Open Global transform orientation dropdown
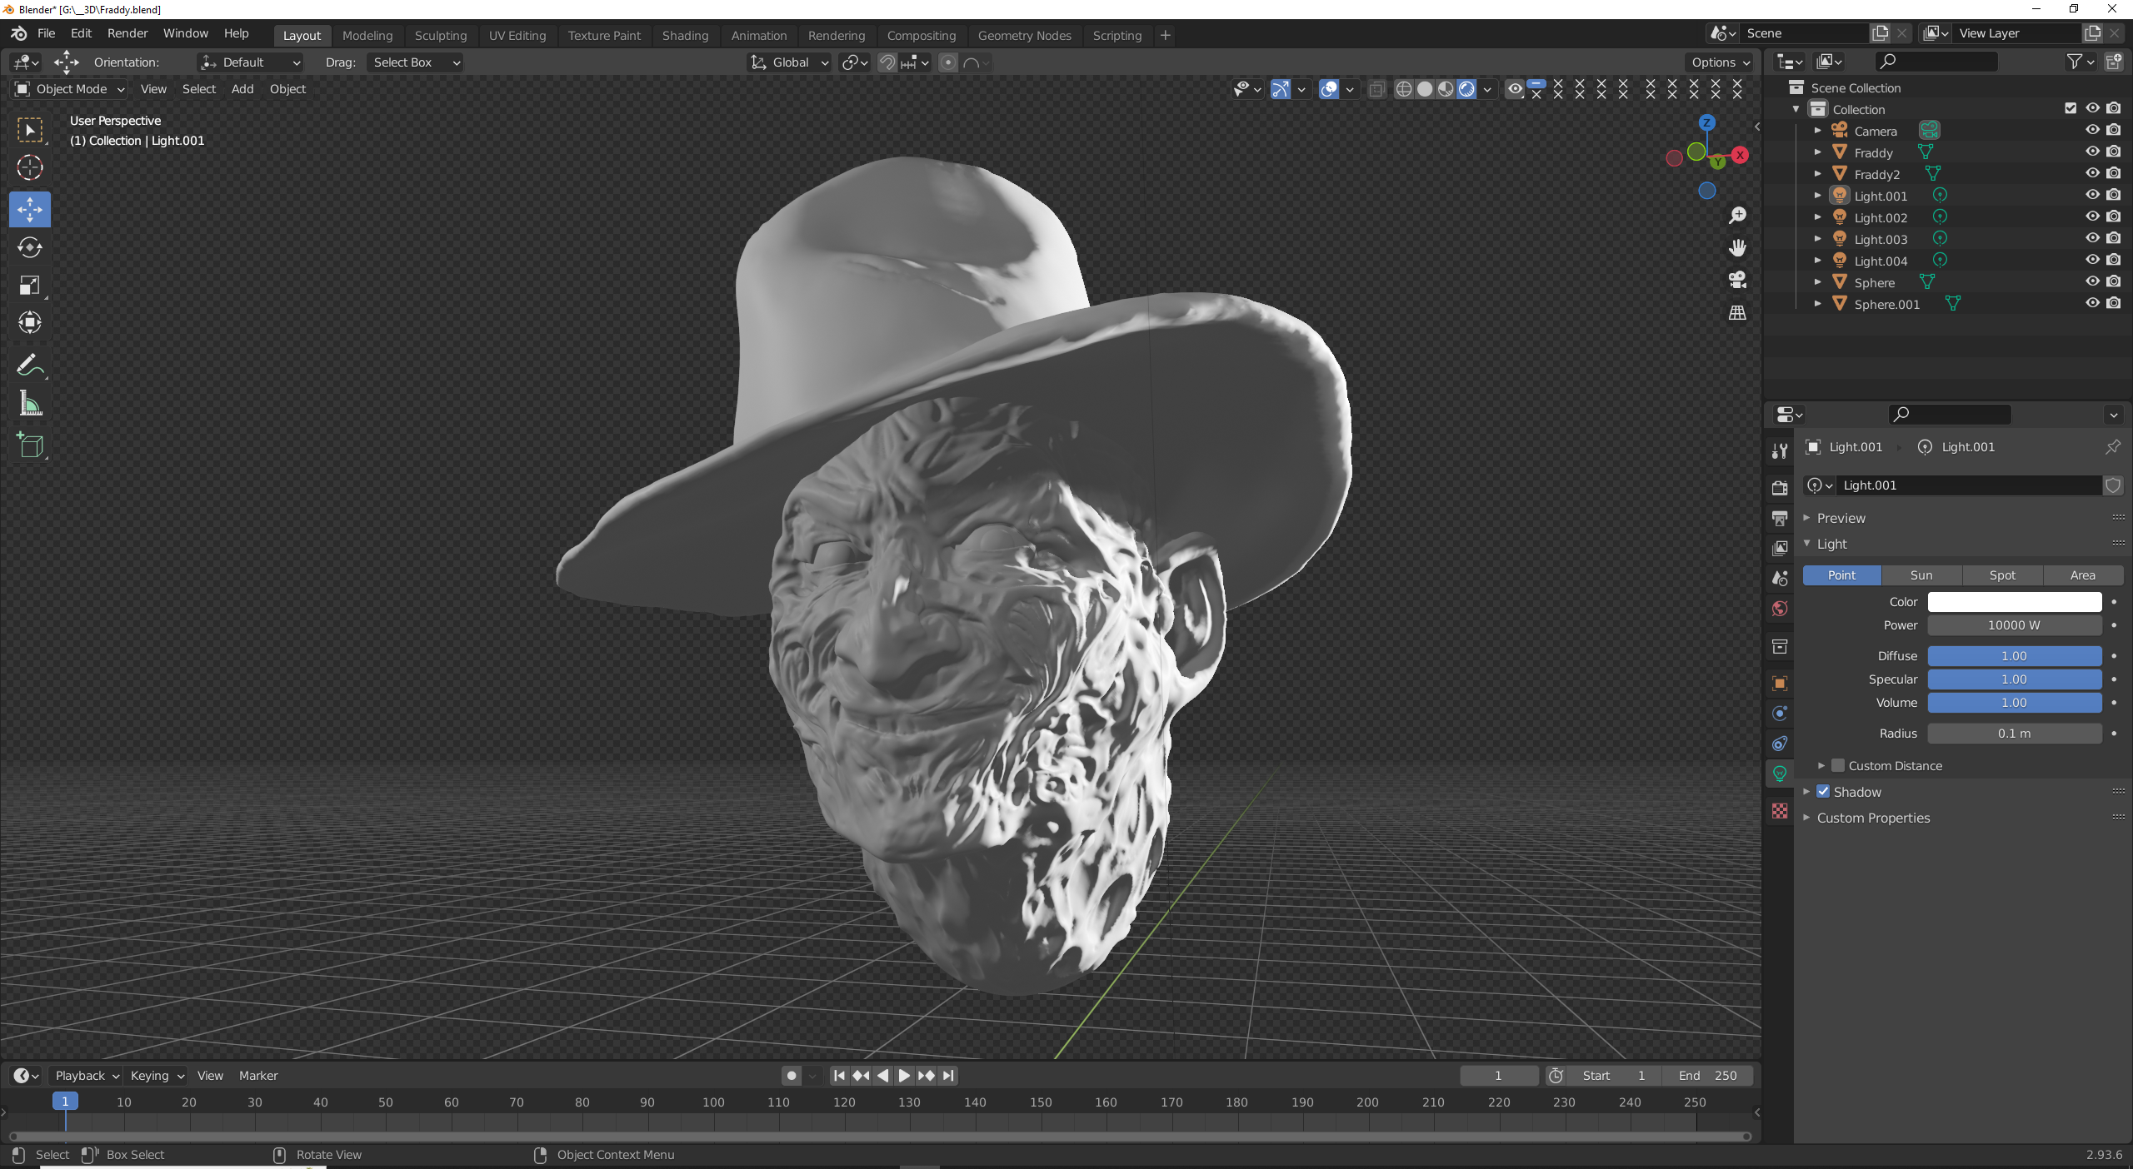 790,62
